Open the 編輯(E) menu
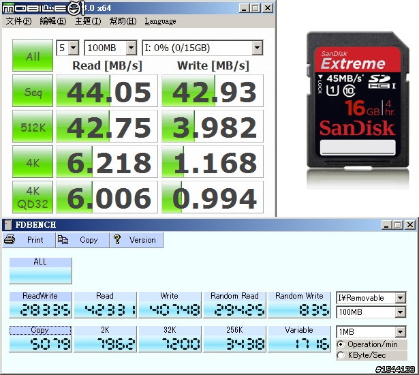Screen dimensions: 419x375 tap(53, 21)
